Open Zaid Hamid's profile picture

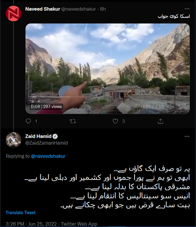[x=13, y=140]
